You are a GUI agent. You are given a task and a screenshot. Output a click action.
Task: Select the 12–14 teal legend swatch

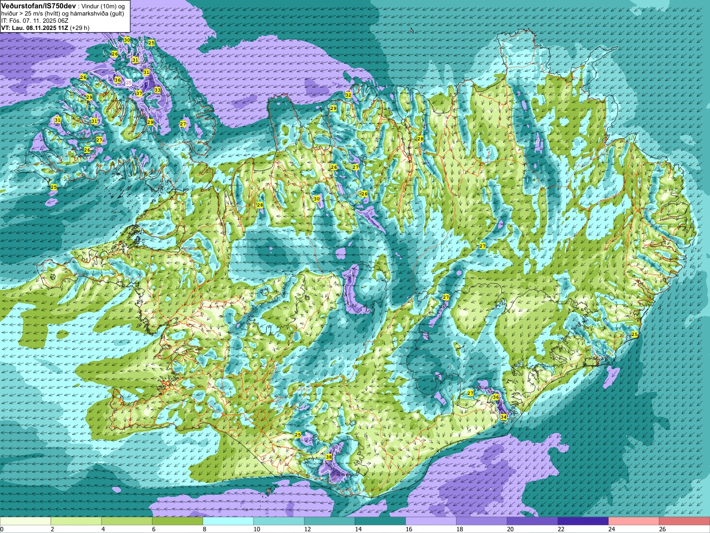(x=329, y=521)
